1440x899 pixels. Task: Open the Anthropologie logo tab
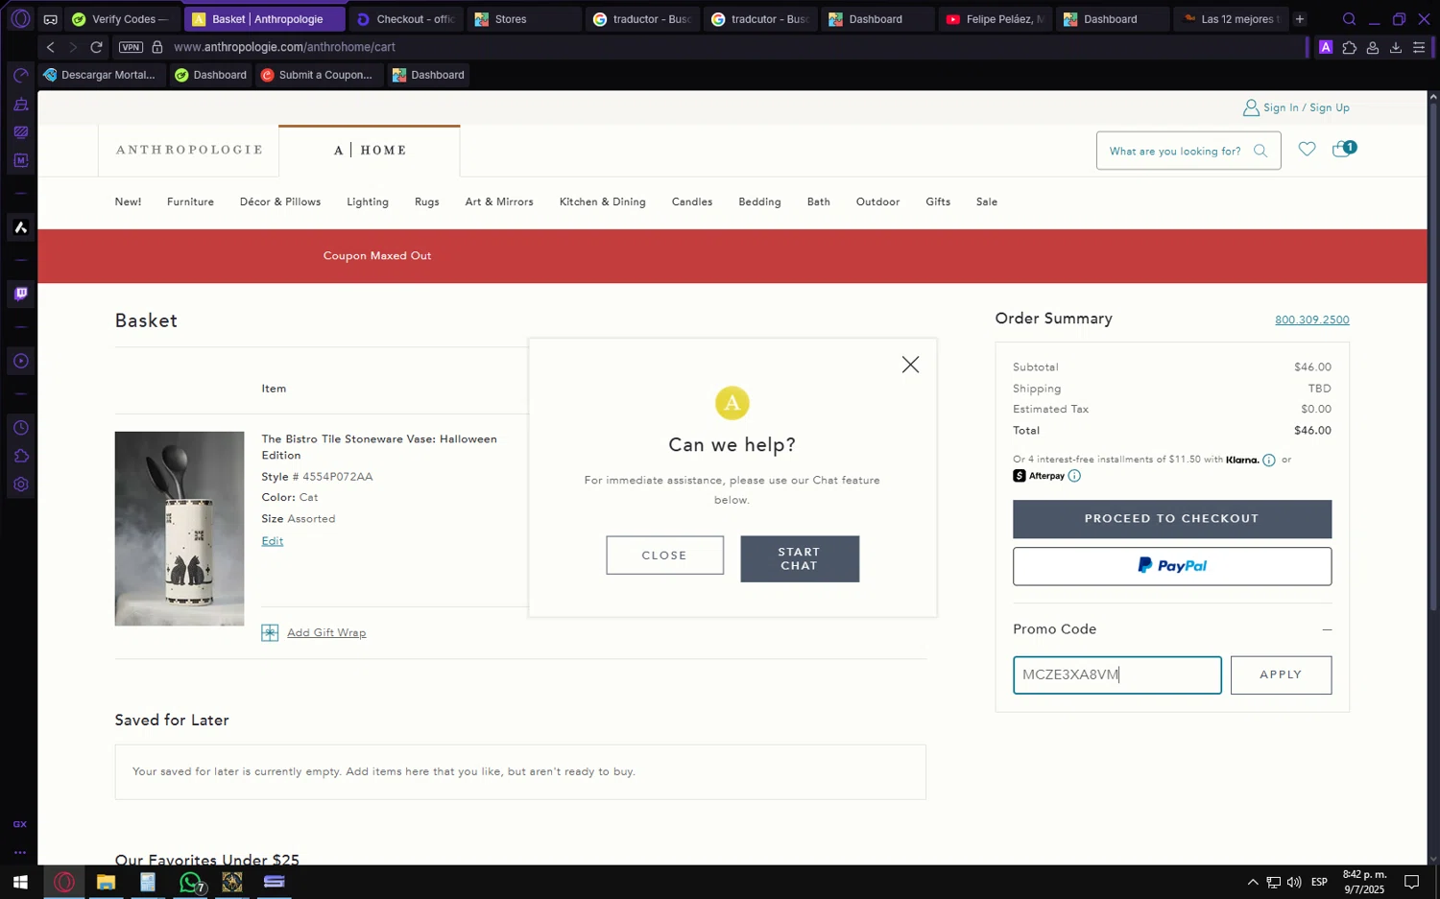[189, 150]
